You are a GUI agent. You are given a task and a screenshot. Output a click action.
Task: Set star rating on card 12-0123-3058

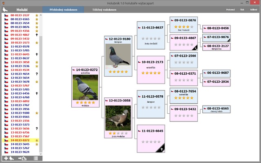118,133
